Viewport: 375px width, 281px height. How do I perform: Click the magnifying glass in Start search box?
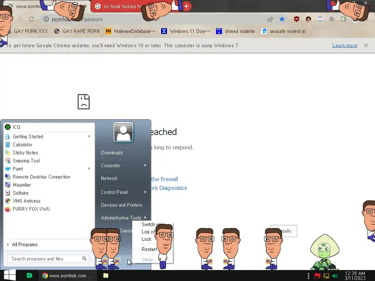(x=84, y=259)
